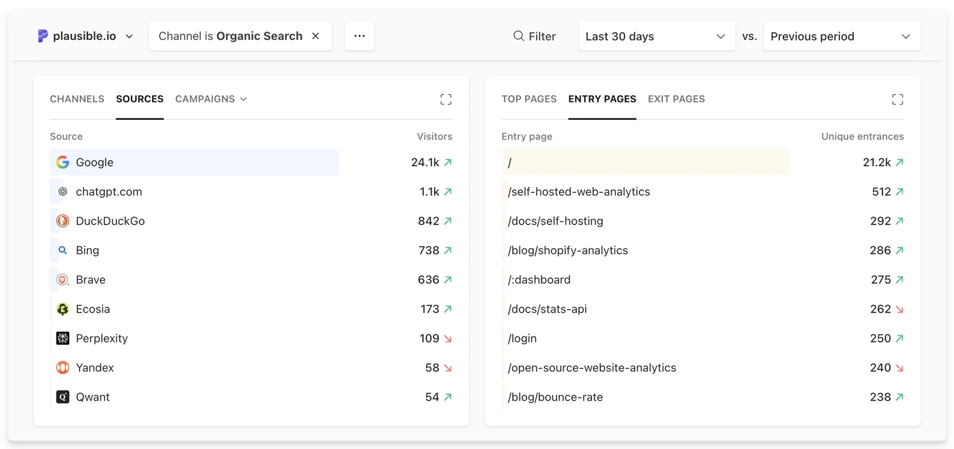
Task: Click the downward trend arrow beside Perplexity's 109
Action: point(448,338)
